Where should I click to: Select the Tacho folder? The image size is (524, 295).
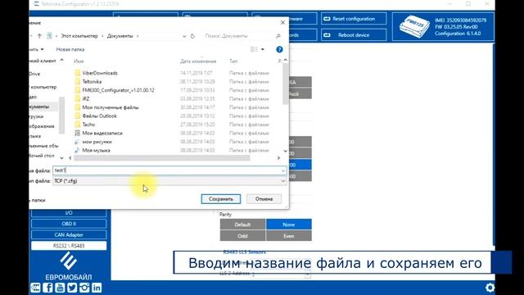pos(88,125)
